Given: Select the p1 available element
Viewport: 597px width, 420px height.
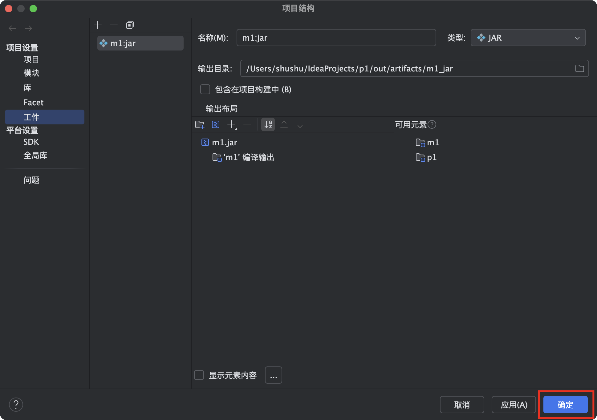Looking at the screenshot, I should (x=431, y=157).
